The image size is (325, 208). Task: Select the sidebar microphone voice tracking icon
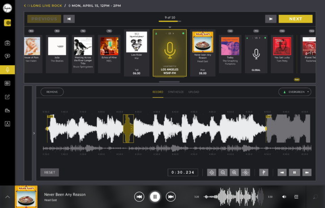pyautogui.click(x=8, y=70)
